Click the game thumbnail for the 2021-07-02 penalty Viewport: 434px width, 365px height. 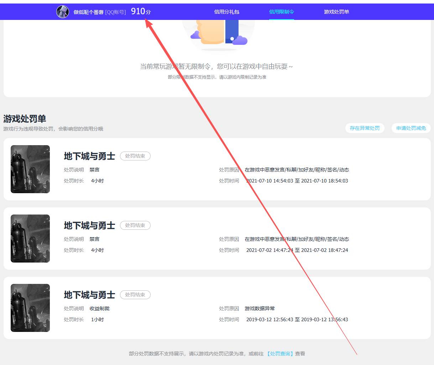(30, 238)
